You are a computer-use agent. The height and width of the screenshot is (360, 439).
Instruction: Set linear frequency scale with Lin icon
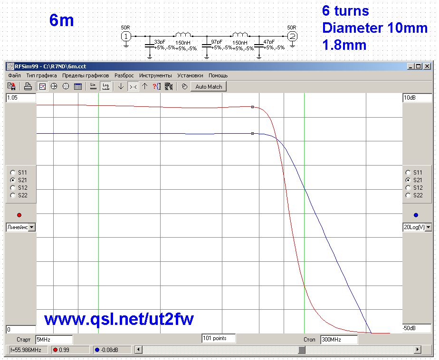(x=93, y=86)
